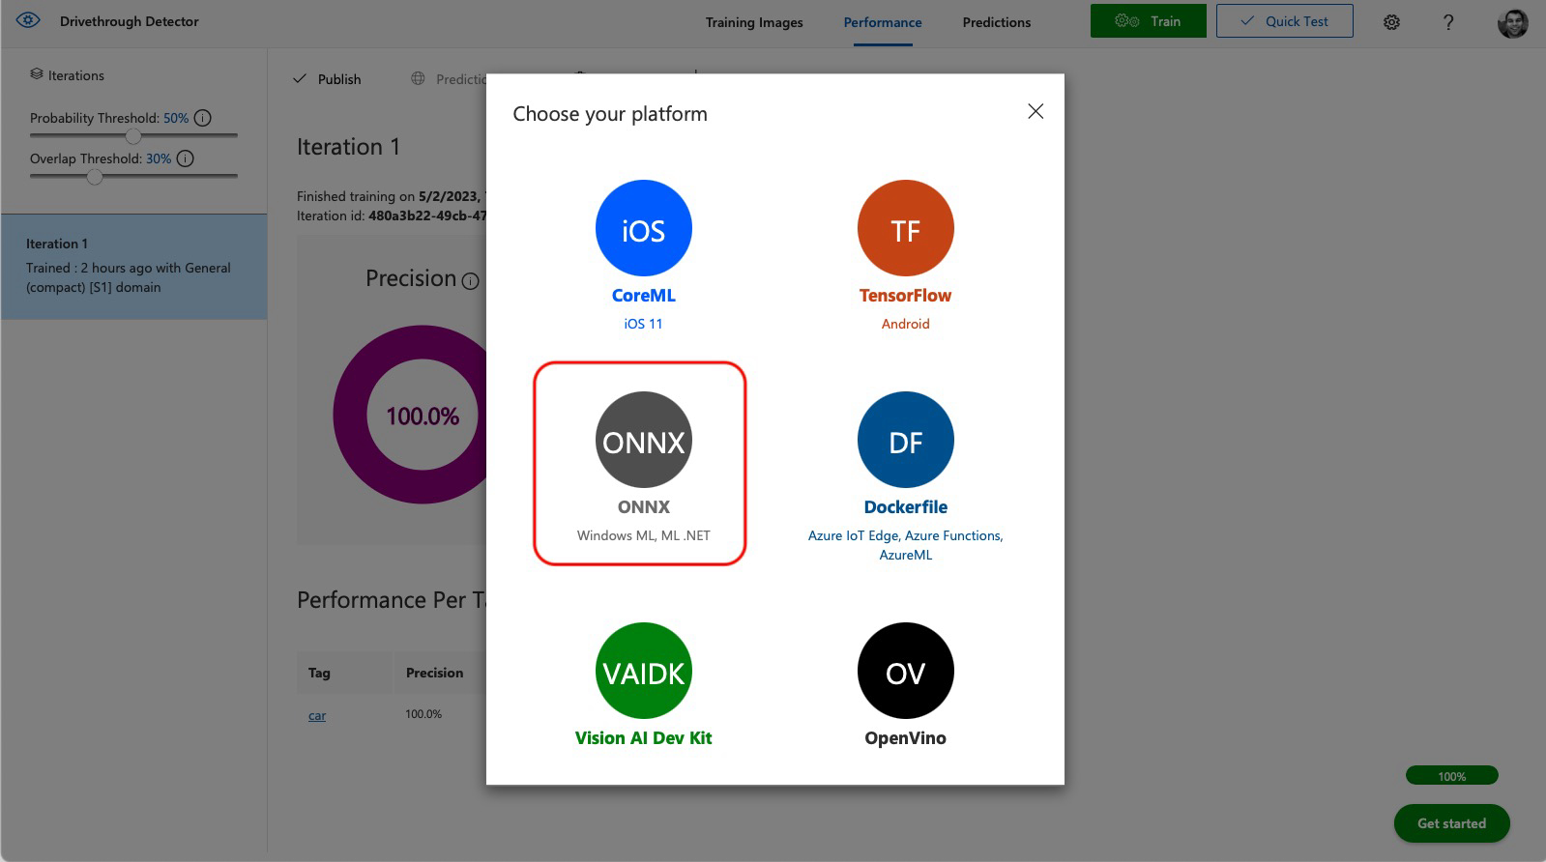1546x862 pixels.
Task: Choose the Vision AI Dev Kit icon
Action: click(x=643, y=671)
